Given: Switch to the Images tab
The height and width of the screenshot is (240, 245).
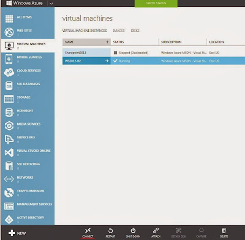Looking at the screenshot, I should tap(119, 31).
